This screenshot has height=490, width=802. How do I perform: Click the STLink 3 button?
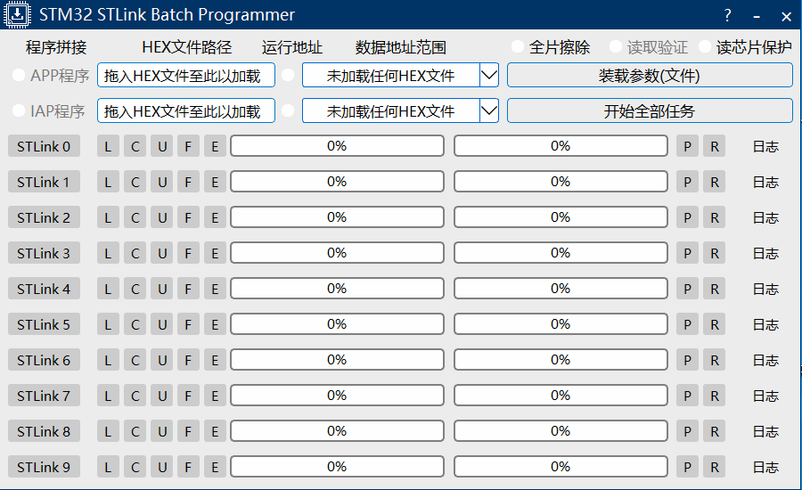tap(44, 253)
